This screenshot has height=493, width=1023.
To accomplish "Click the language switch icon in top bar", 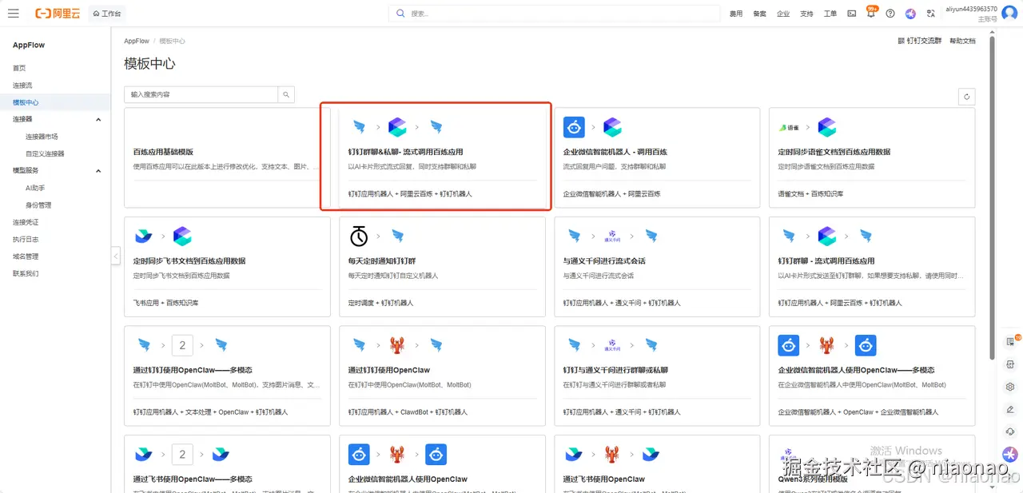I will coord(932,14).
